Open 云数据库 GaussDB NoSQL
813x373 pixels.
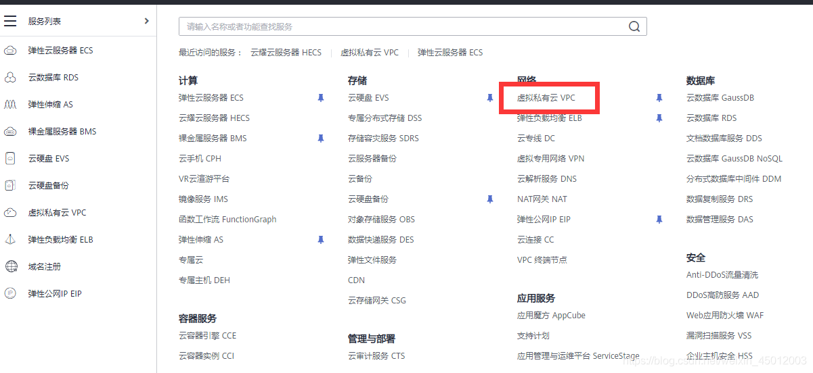pos(734,159)
